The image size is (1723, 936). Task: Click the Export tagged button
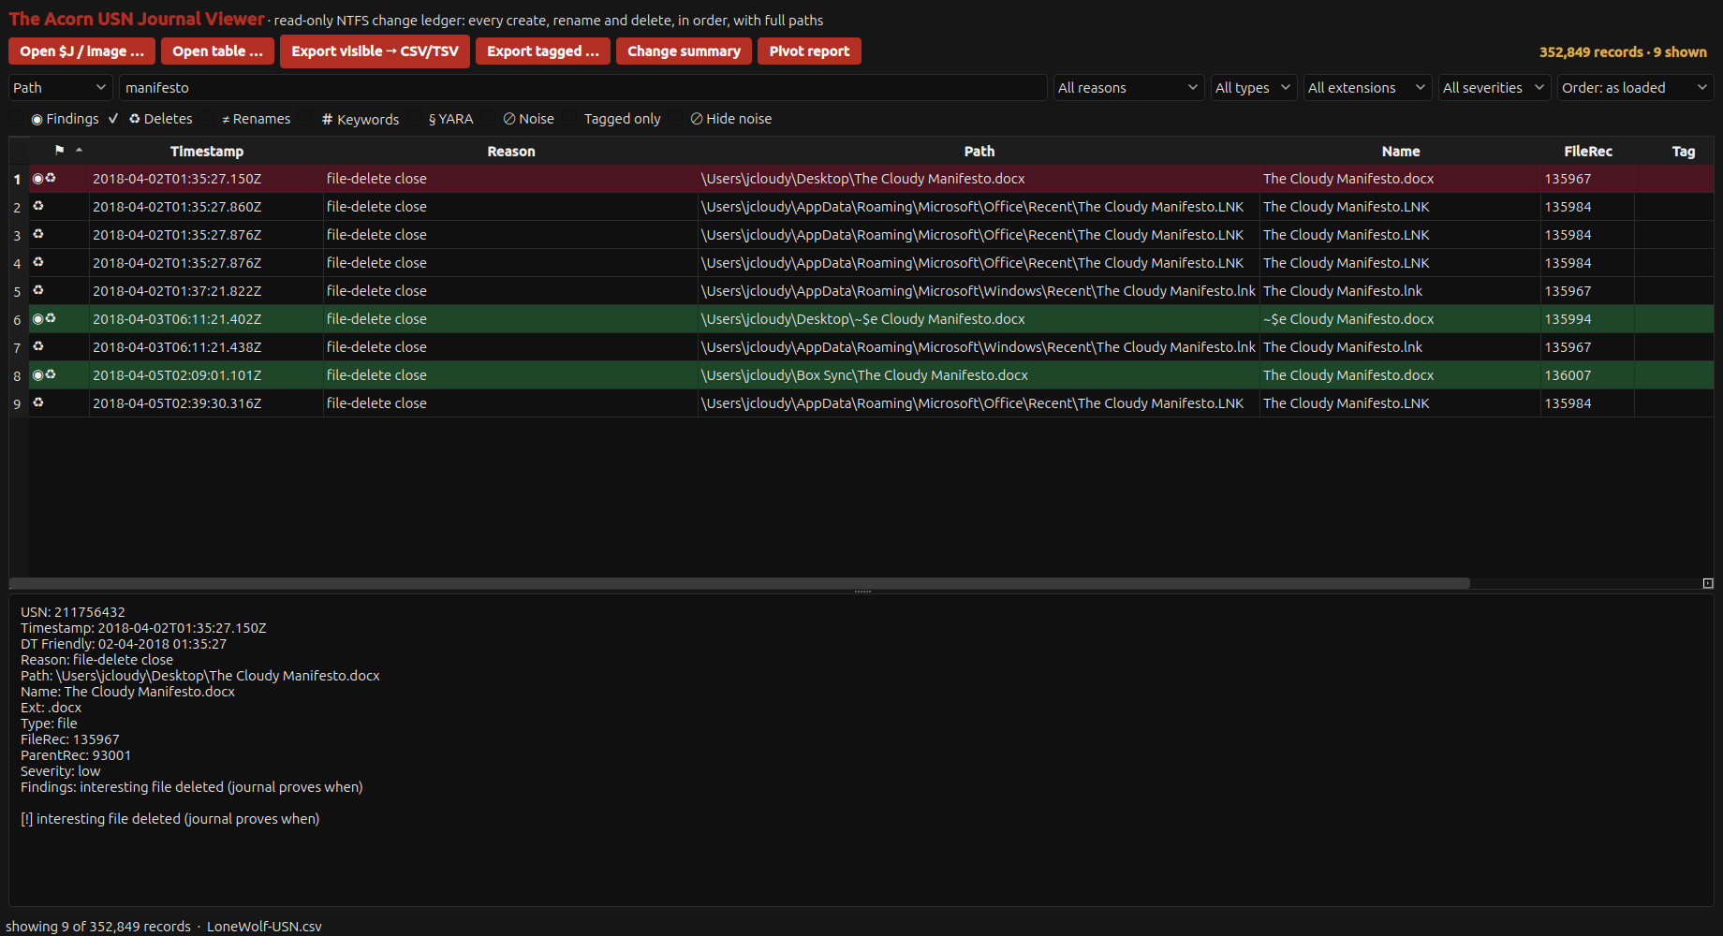[542, 51]
